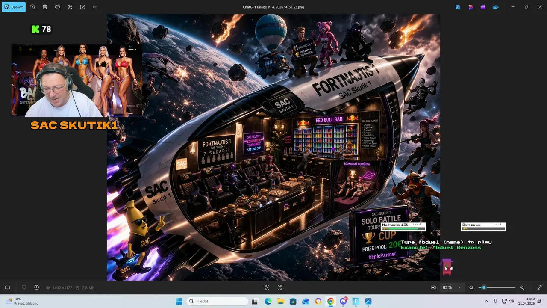The height and width of the screenshot is (308, 547).
Task: Expand the system tray hidden icons chevron
Action: (486, 301)
